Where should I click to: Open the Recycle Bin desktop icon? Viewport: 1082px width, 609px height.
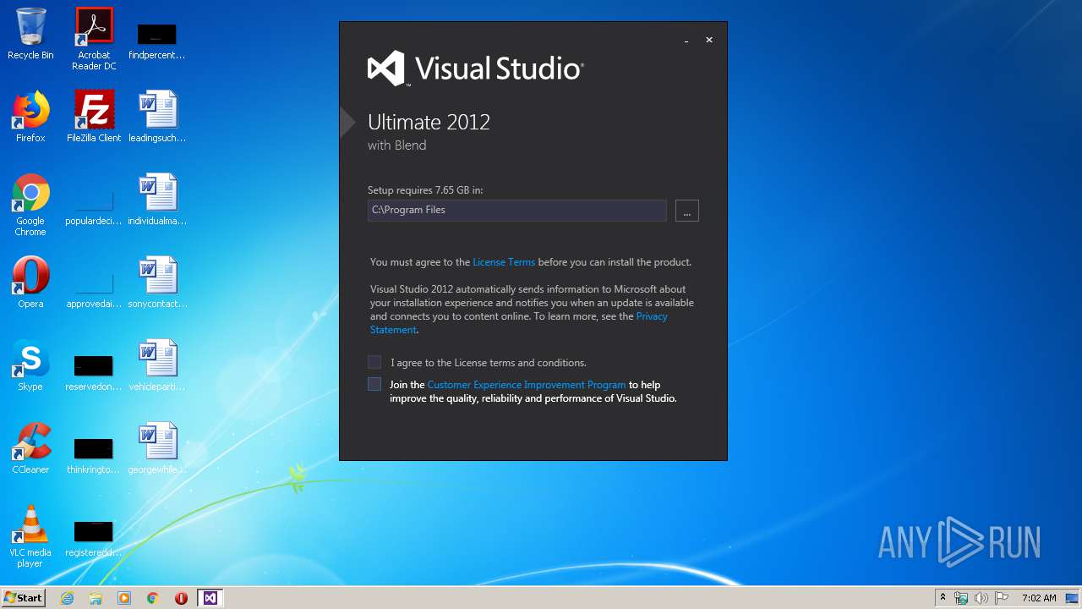[30, 35]
